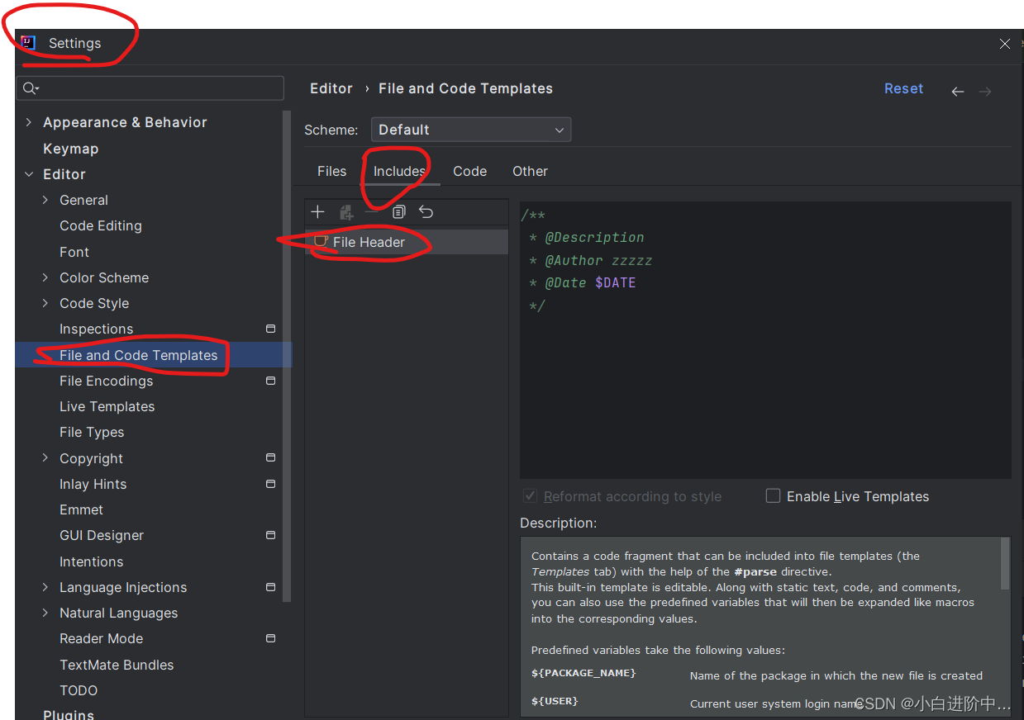Expand the Appearance & Behavior section
The image size is (1024, 720).
29,121
